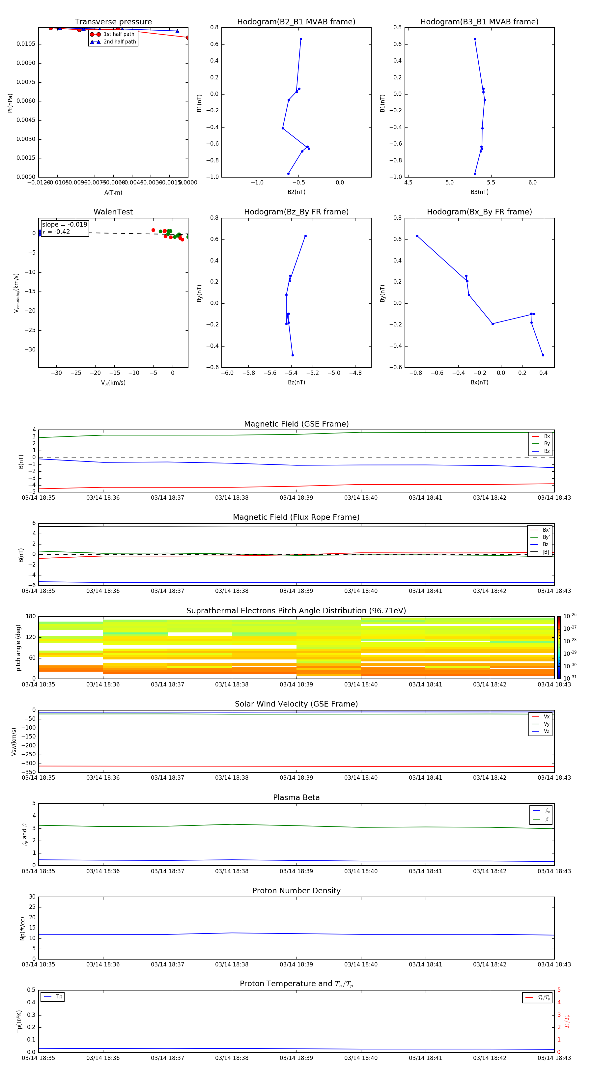Click the Walen test x-axis label for Alfvén velocity, V_A(km/s)
This screenshot has width=593, height=1087.
pos(113,383)
